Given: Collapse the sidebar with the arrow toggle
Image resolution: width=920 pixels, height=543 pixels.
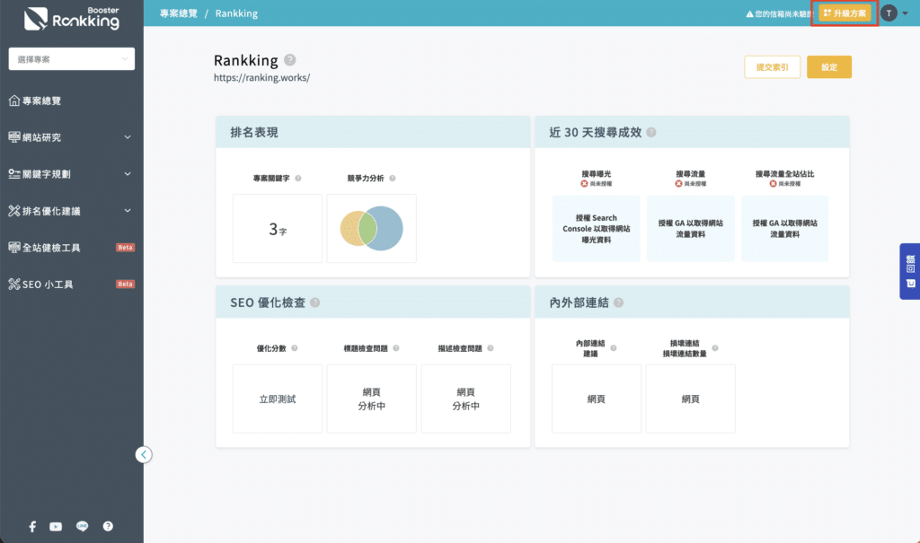Looking at the screenshot, I should (144, 454).
